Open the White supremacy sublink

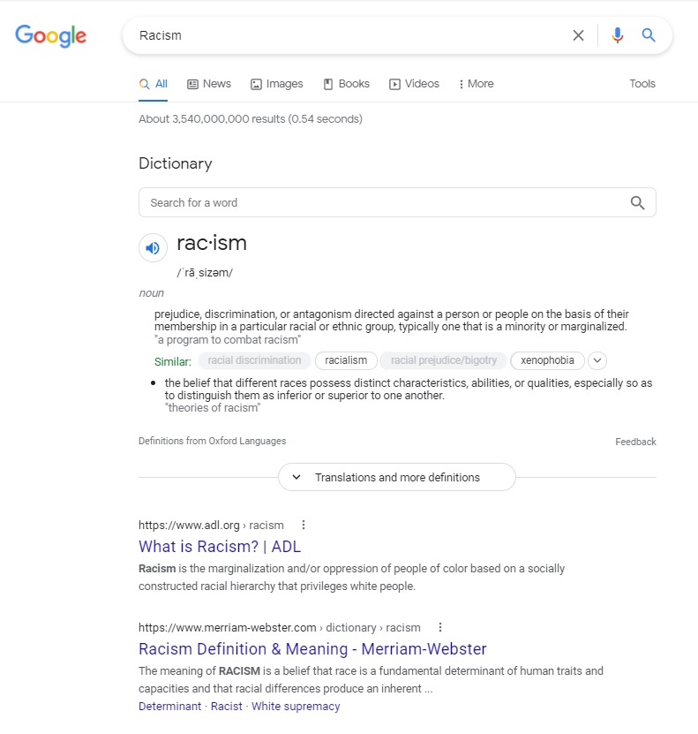click(x=296, y=706)
